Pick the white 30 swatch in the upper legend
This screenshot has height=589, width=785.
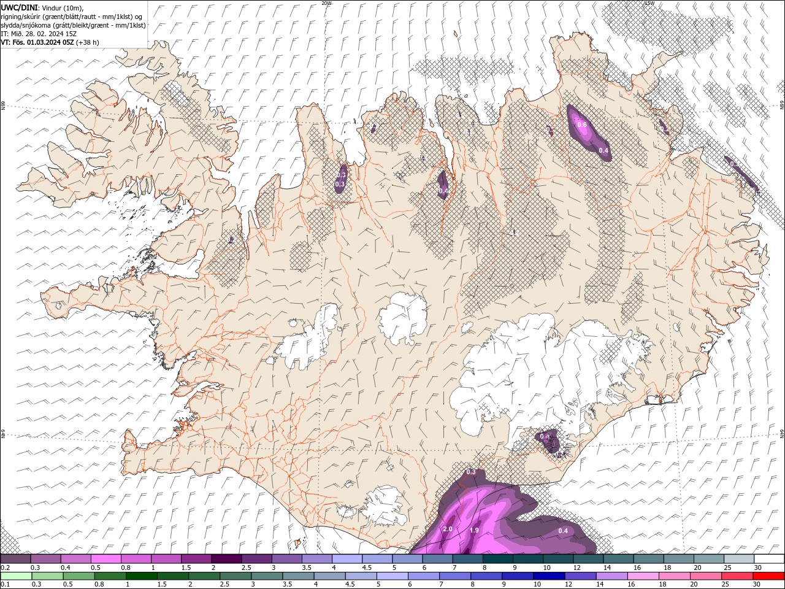pyautogui.click(x=770, y=559)
